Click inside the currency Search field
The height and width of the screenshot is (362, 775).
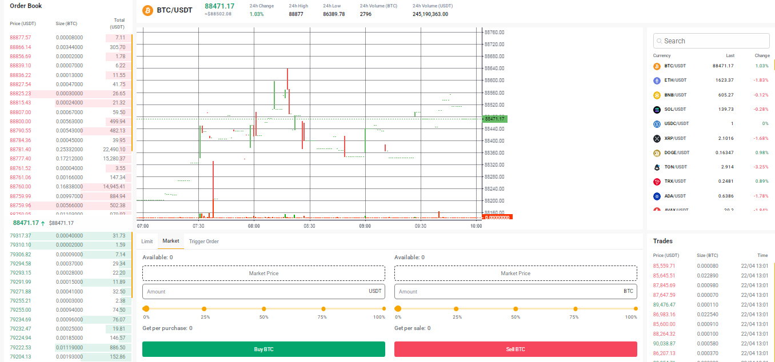point(711,41)
